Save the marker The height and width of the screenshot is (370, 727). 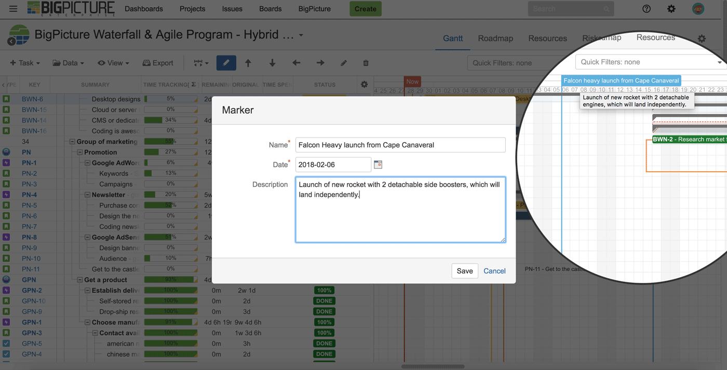pos(465,271)
